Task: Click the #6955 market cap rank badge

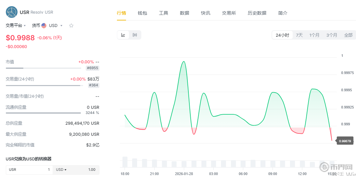Action: 93,68
